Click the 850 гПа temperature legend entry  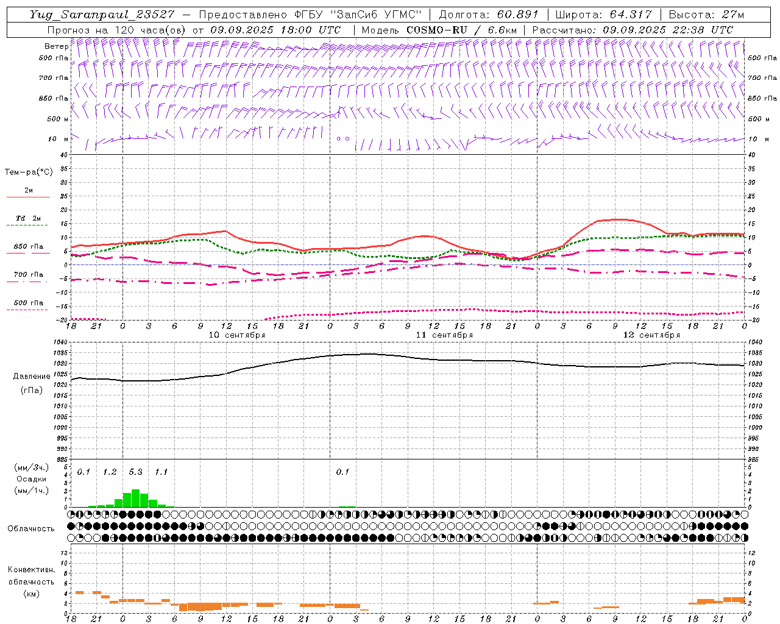click(29, 247)
